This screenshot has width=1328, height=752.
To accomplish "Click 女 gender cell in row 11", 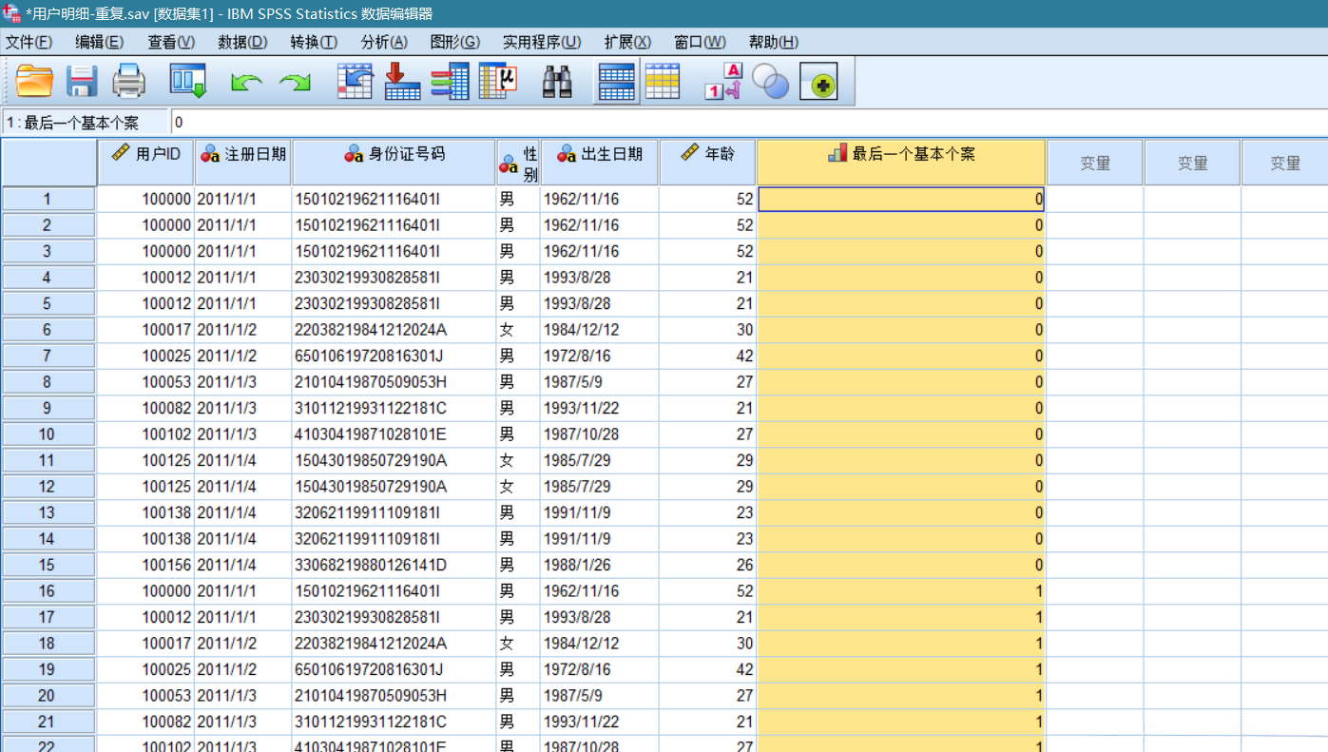I will [518, 460].
